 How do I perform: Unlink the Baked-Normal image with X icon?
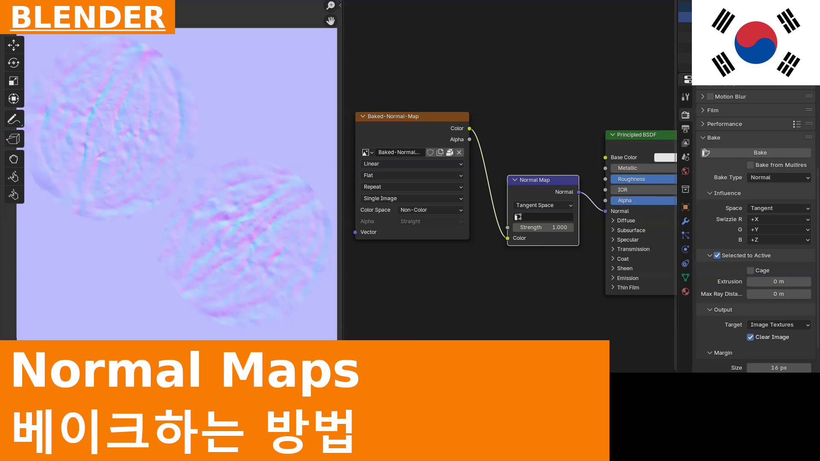click(459, 152)
